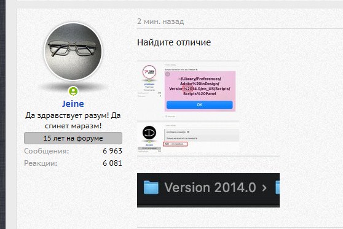Click the '15 лет на форуме' badge
The image size is (343, 229).
coord(73,138)
